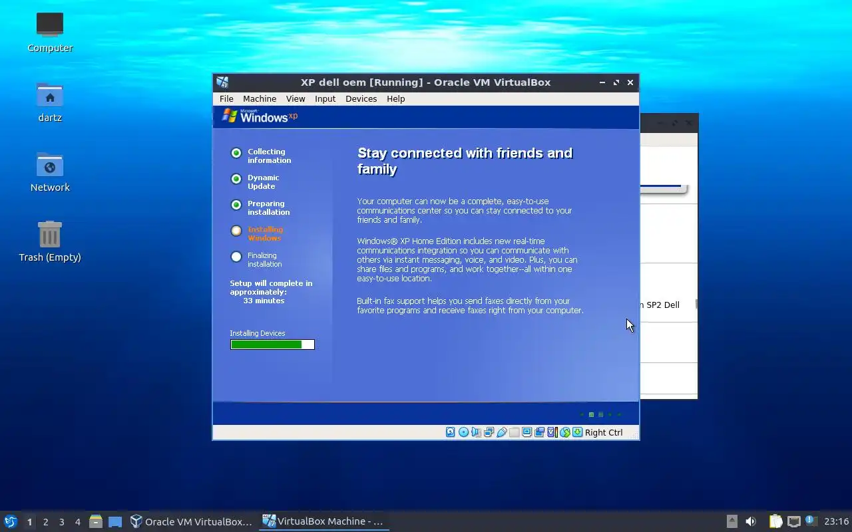Click the hard disk activity status icon

coord(451,432)
